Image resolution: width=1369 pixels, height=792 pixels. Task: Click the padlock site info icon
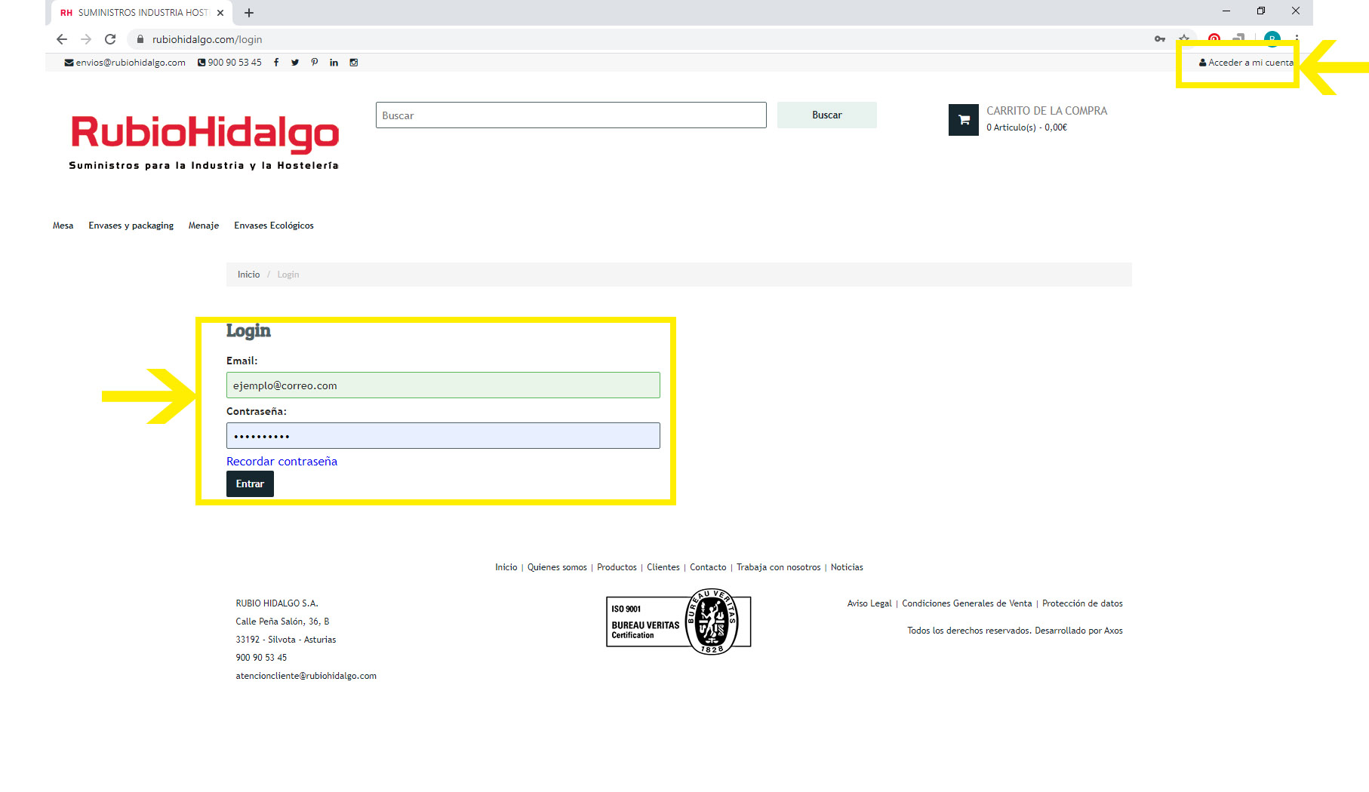click(140, 39)
